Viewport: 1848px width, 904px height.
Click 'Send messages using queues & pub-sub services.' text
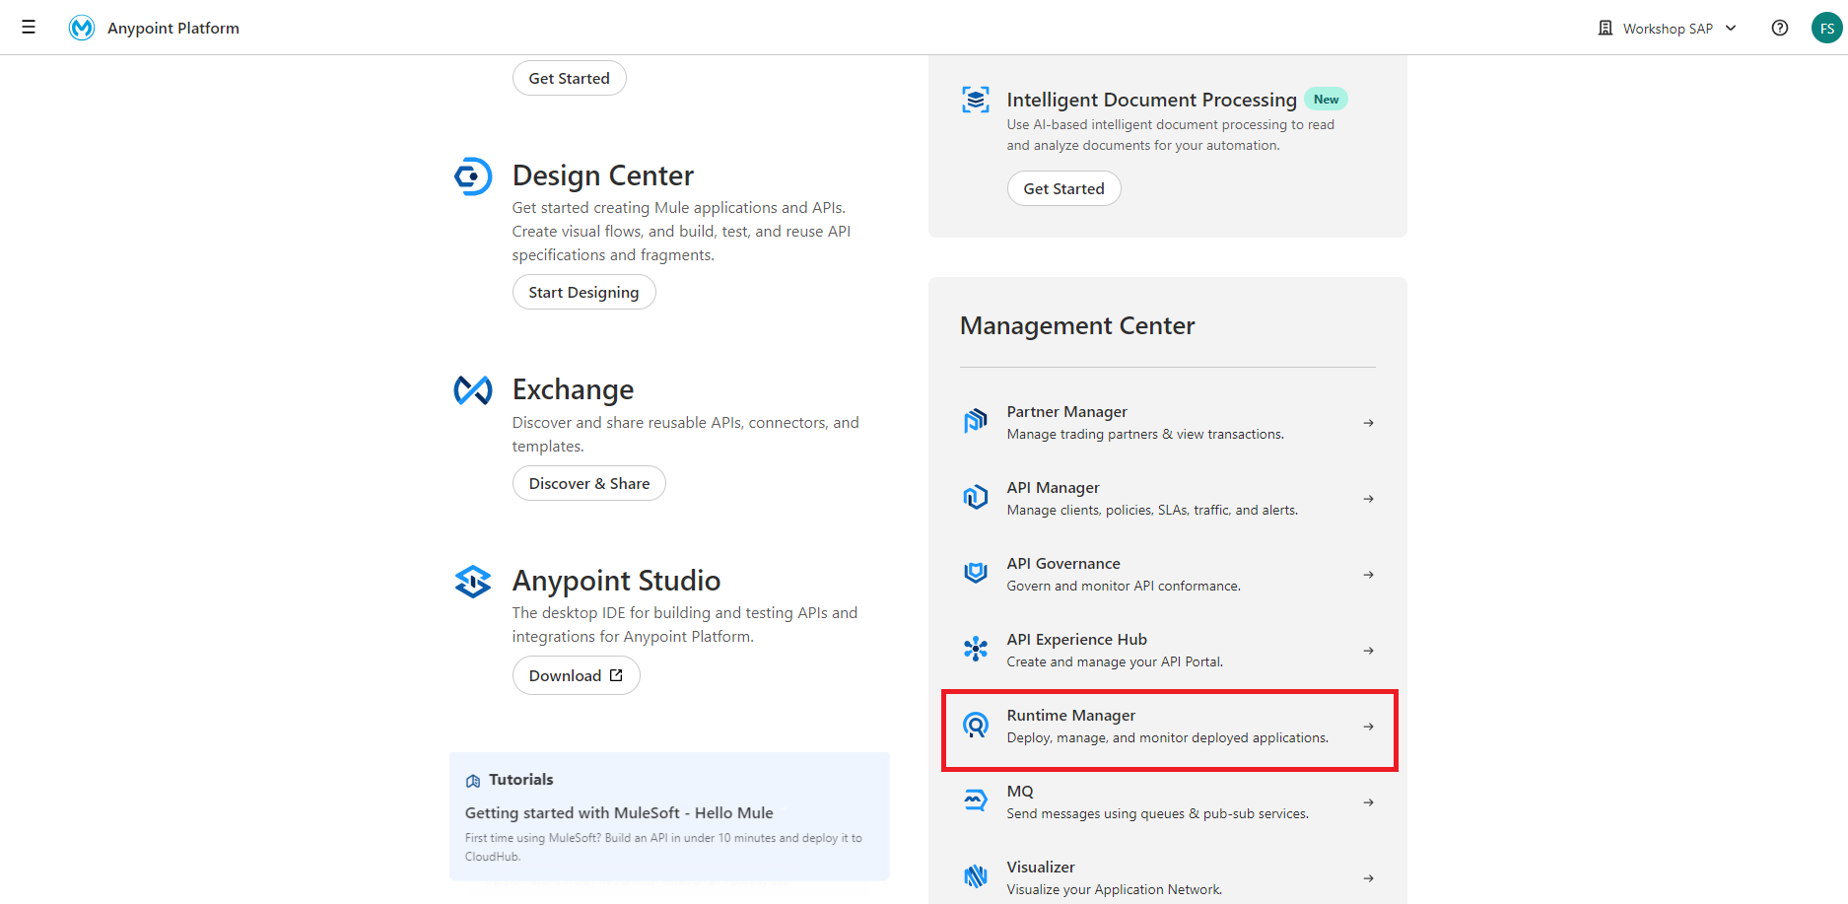click(x=1157, y=813)
